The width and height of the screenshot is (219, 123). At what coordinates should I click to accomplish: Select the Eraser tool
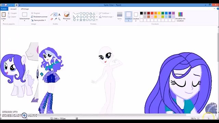52,19
